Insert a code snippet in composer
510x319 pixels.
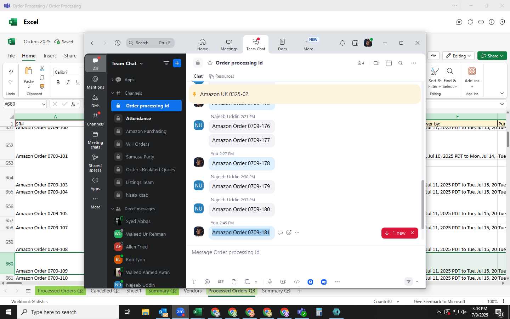pyautogui.click(x=297, y=282)
